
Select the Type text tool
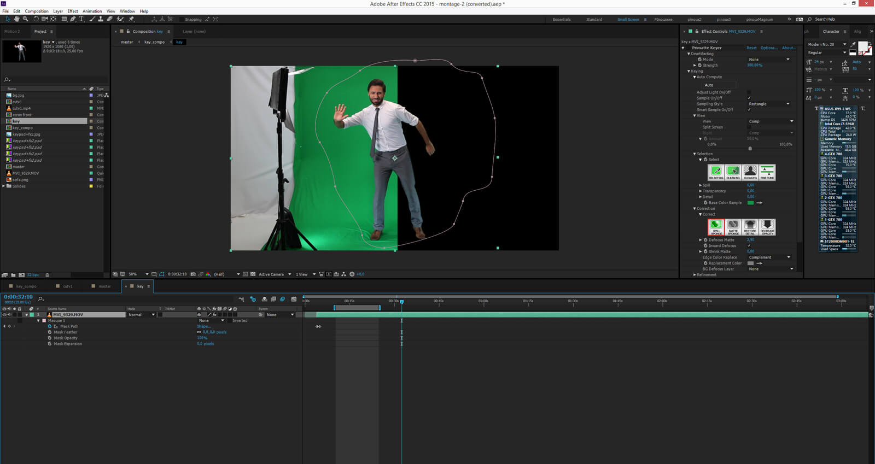(x=81, y=19)
